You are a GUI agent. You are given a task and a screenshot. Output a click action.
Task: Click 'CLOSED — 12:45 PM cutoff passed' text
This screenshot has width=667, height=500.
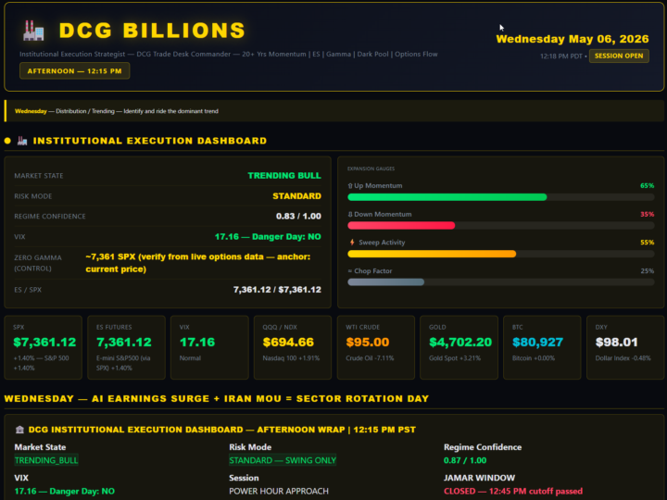pos(513,492)
